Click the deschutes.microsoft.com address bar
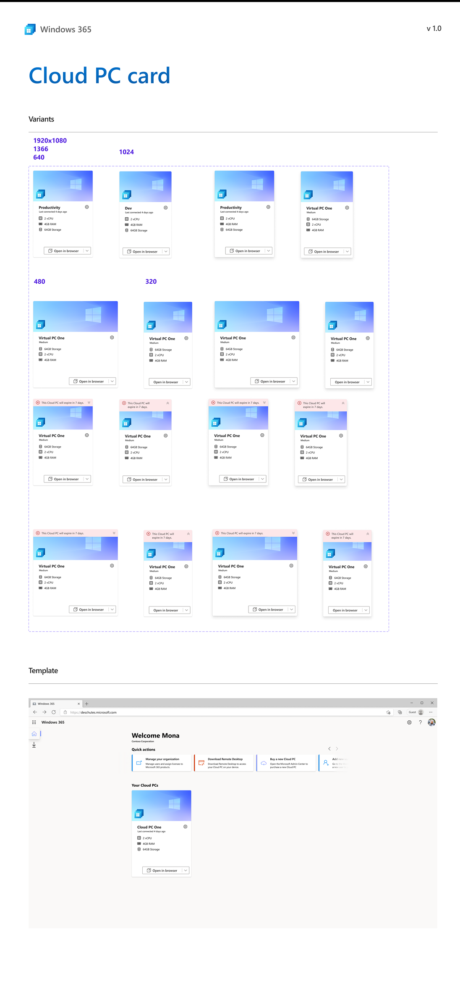 tap(227, 712)
